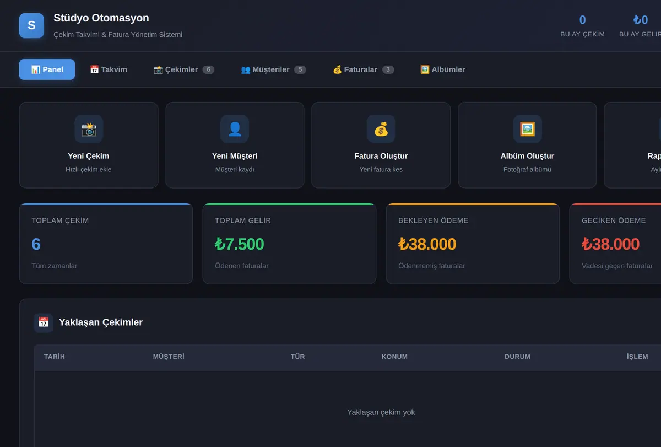Open the Albümler tab
The height and width of the screenshot is (447, 661).
coord(443,69)
